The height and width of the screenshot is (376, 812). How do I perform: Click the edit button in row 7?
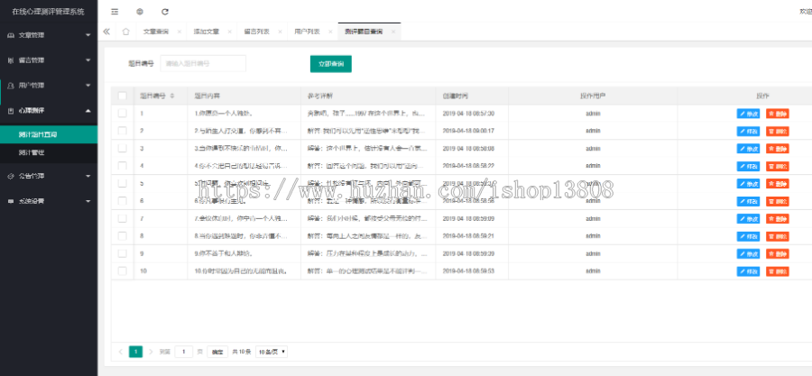(x=748, y=219)
